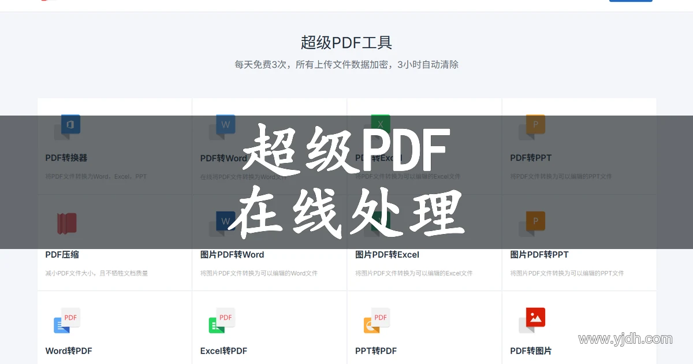Open the 图片PDF转Word title link
693x364 pixels.
[x=232, y=254]
